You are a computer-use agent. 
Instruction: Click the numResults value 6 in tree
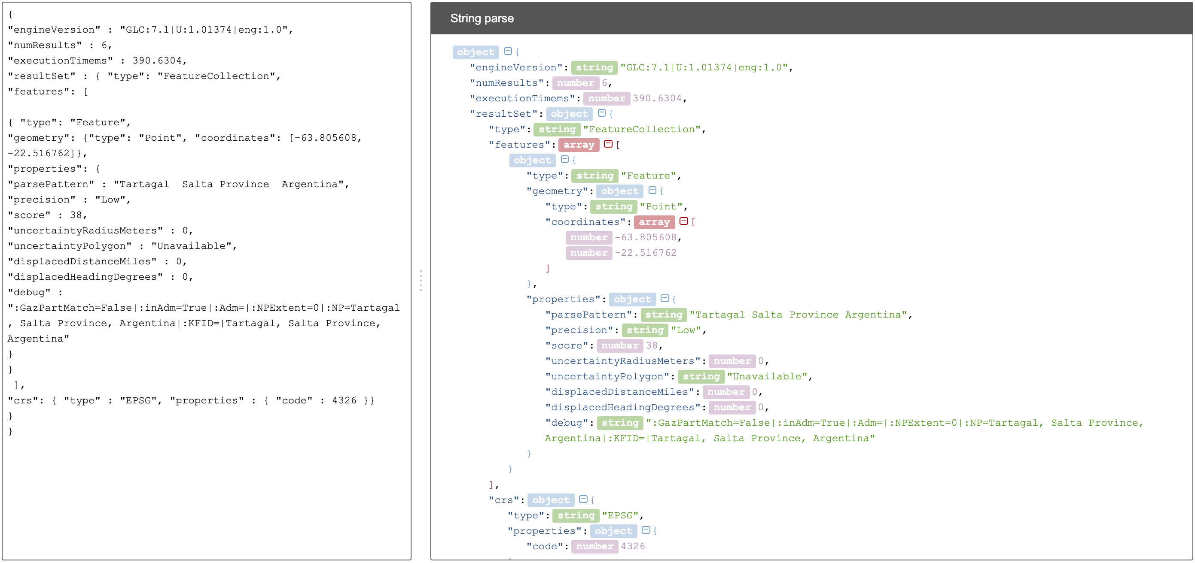(x=604, y=83)
